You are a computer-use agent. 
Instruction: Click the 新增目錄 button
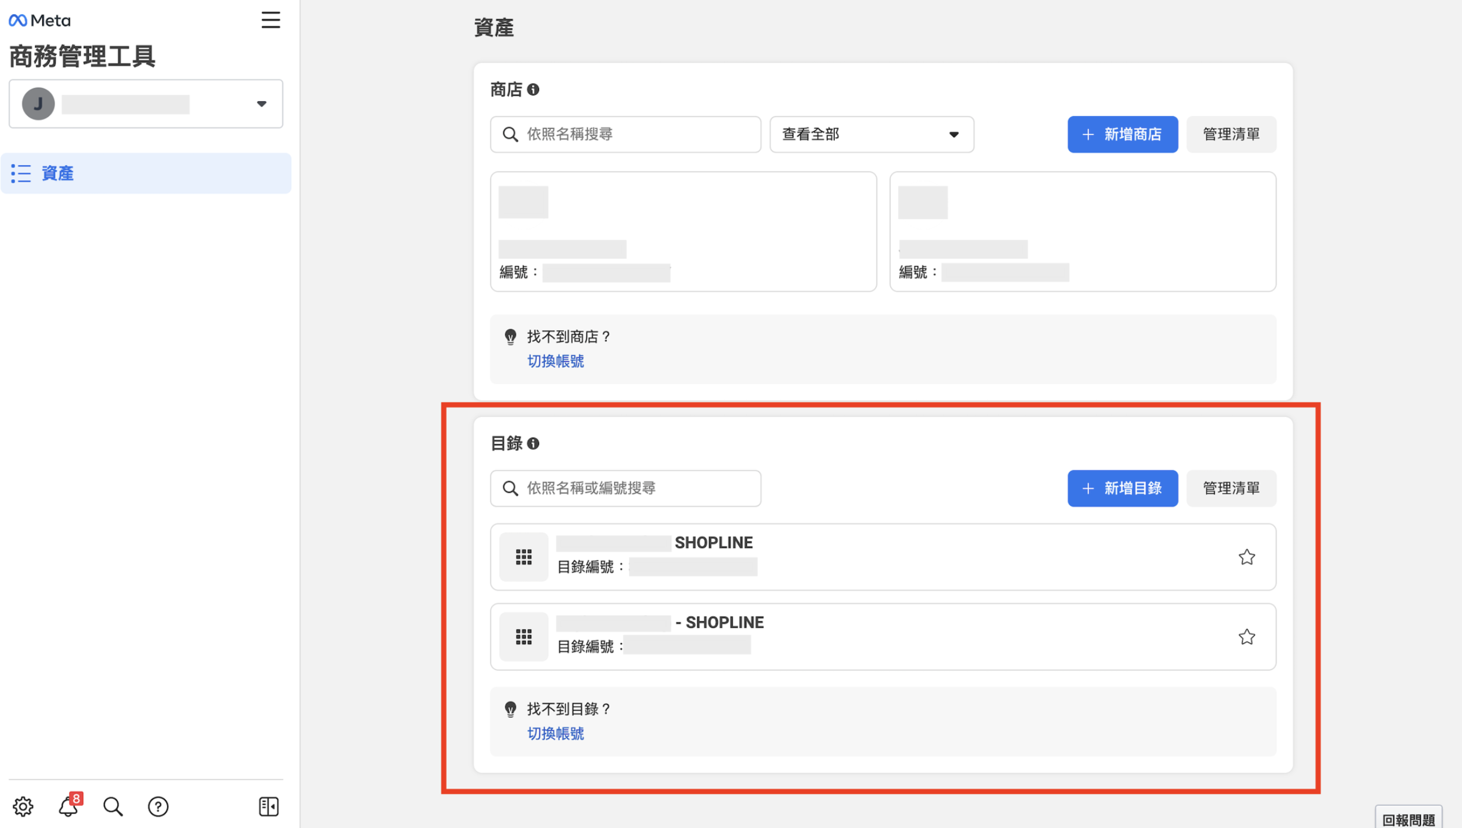click(1122, 488)
